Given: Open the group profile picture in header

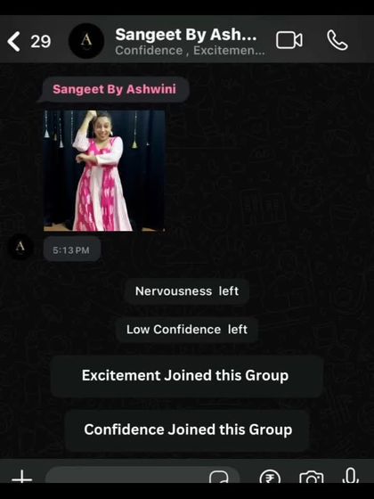Looking at the screenshot, I should click(86, 41).
